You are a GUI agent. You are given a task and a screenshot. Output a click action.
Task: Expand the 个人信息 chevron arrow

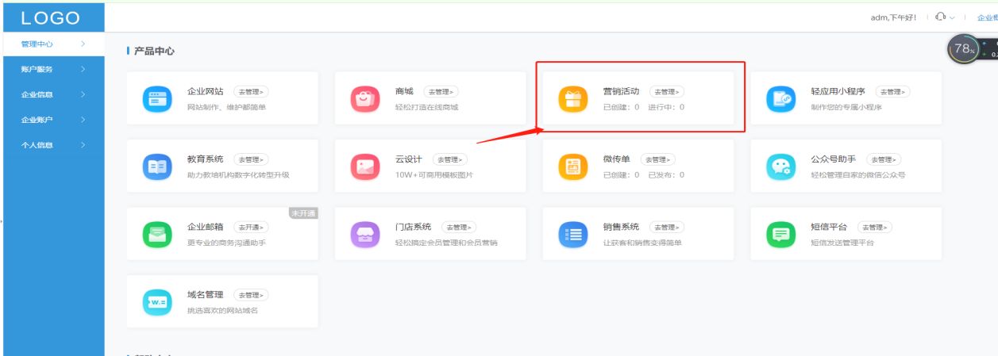[x=83, y=145]
